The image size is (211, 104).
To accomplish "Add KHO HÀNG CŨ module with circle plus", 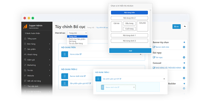I will [184, 68].
